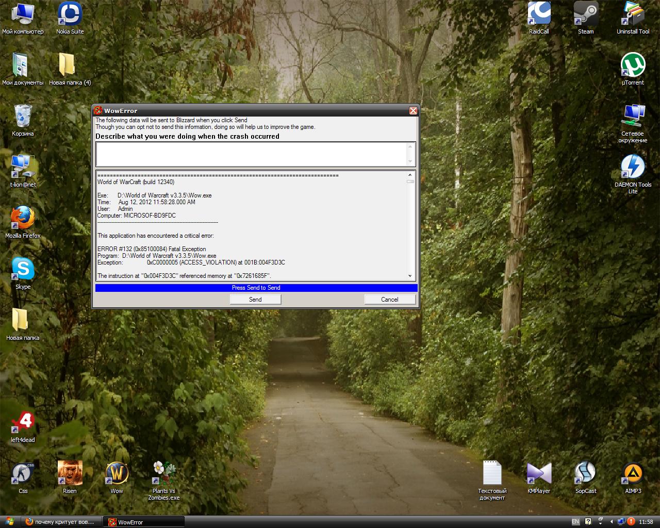Select DAEMON Tools Lite desktop icon

pyautogui.click(x=633, y=175)
